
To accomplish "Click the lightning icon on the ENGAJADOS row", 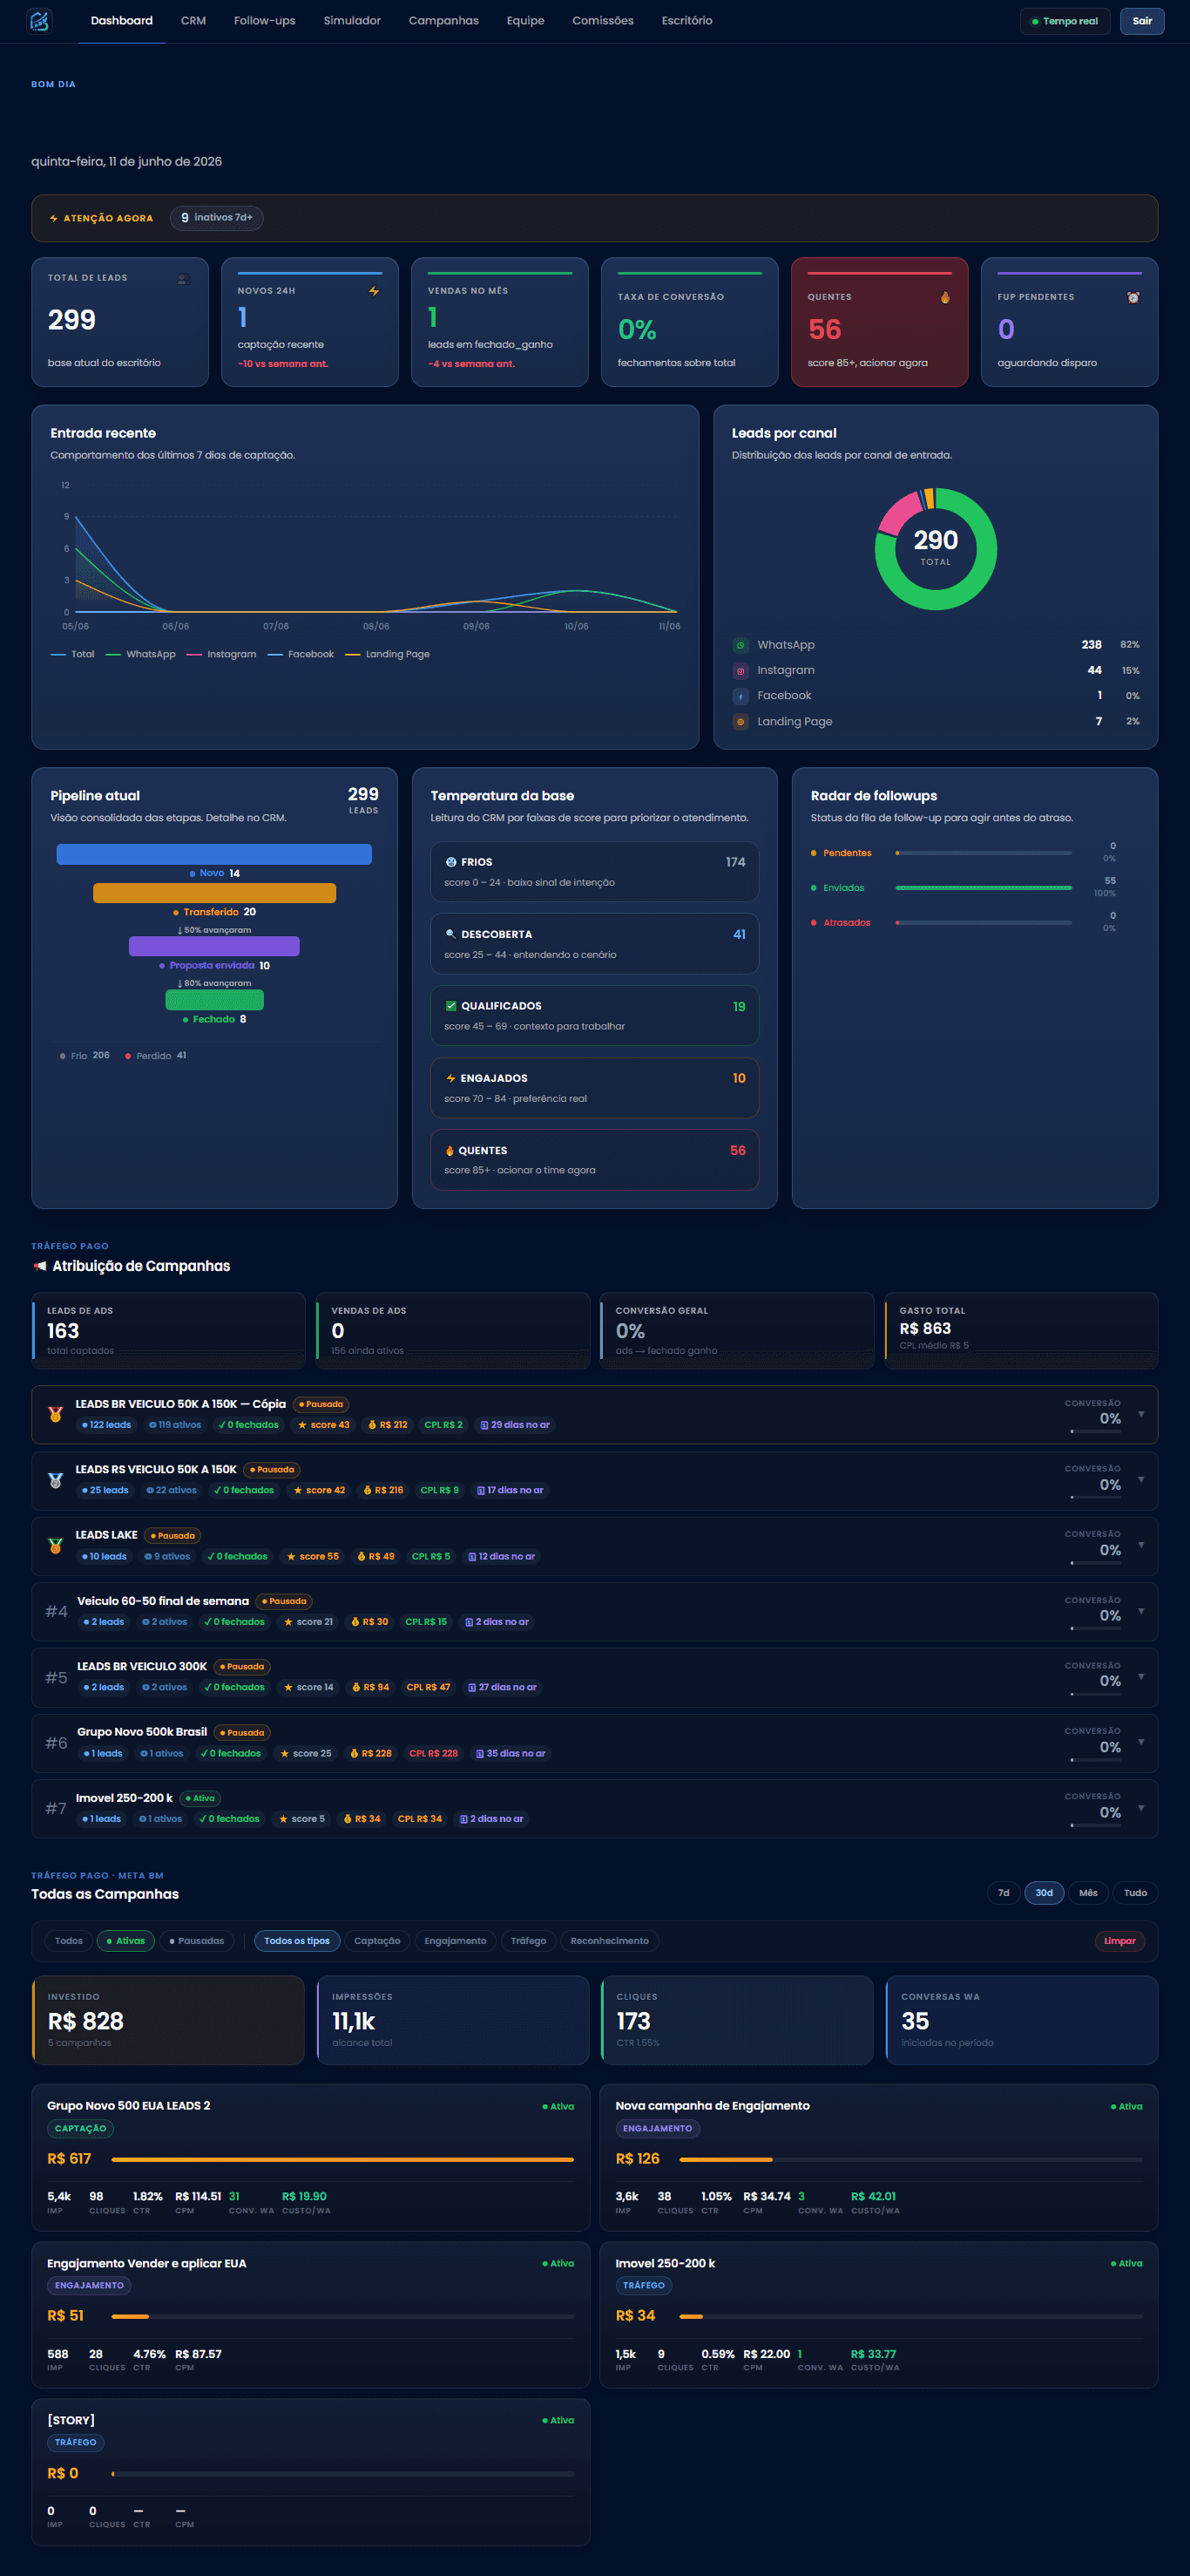I will click(x=450, y=1078).
